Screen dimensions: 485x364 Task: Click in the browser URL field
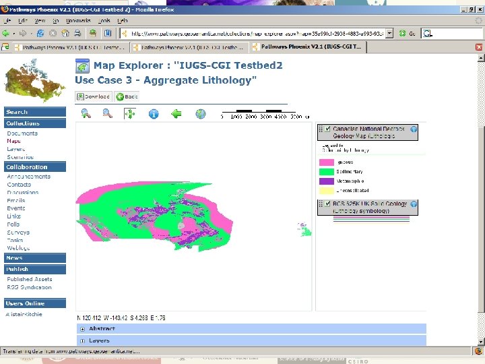[256, 33]
